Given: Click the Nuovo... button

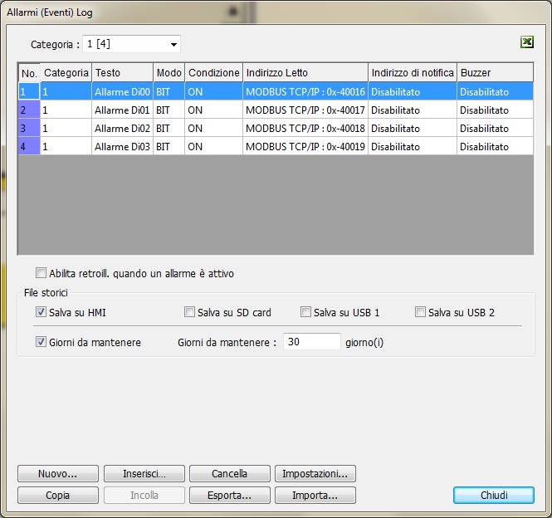Looking at the screenshot, I should 58,474.
